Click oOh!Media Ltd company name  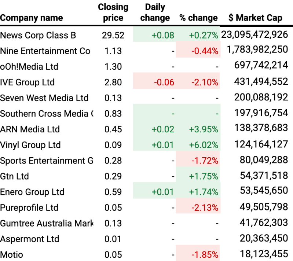coord(29,67)
